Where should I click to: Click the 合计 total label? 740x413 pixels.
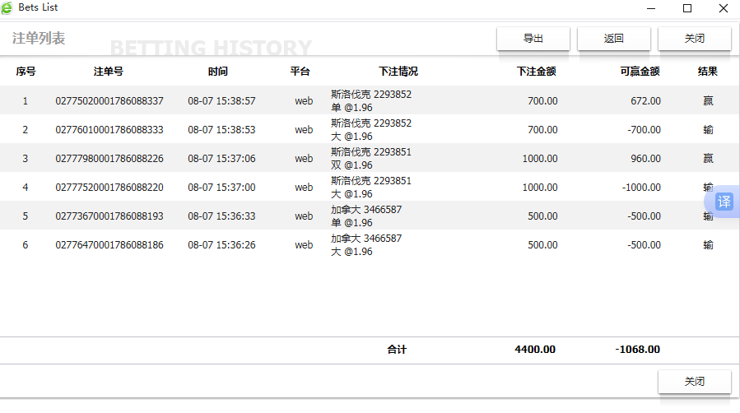pyautogui.click(x=397, y=350)
